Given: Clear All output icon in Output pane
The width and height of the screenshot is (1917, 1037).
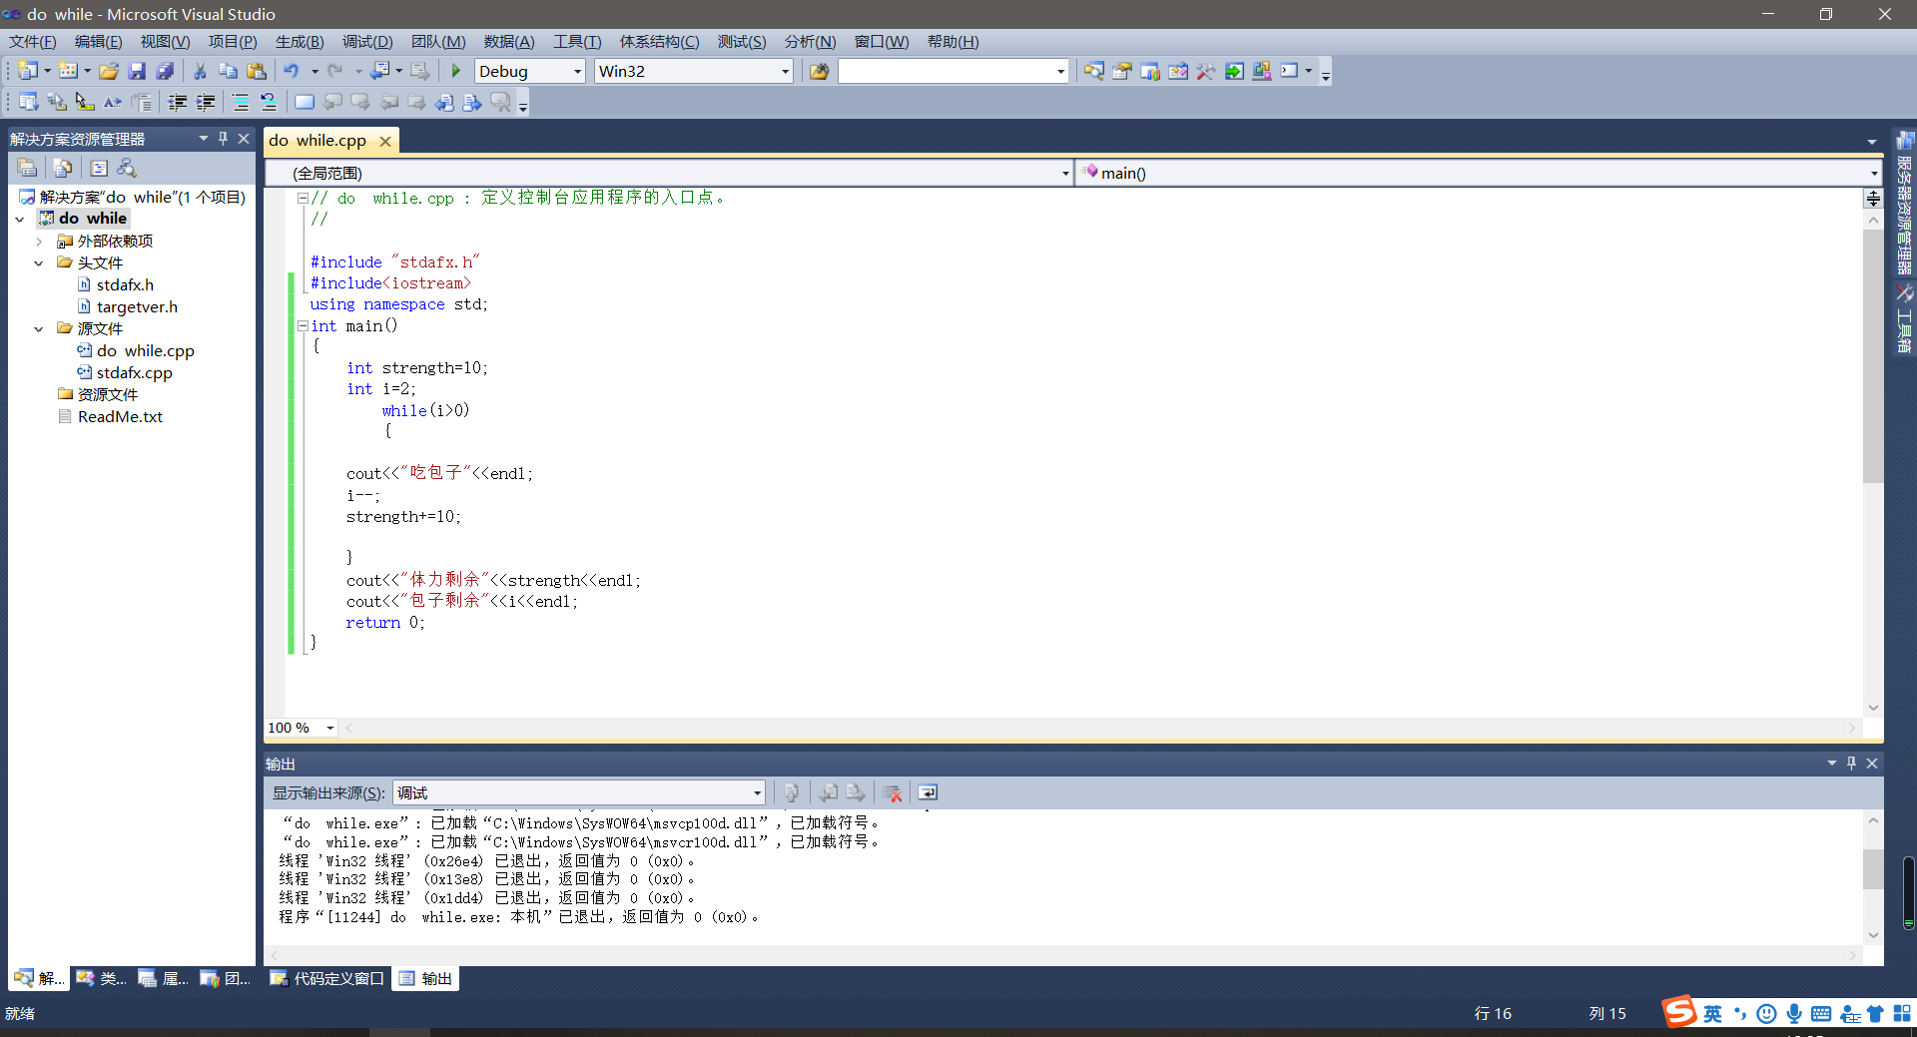Looking at the screenshot, I should point(892,792).
